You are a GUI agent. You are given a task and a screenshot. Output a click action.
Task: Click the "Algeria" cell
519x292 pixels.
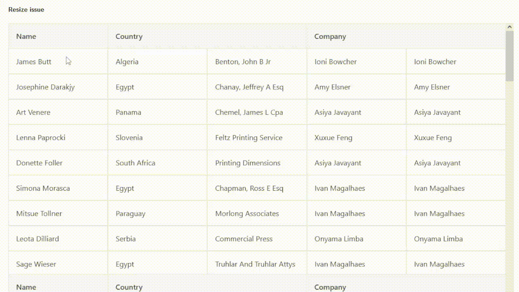[127, 62]
